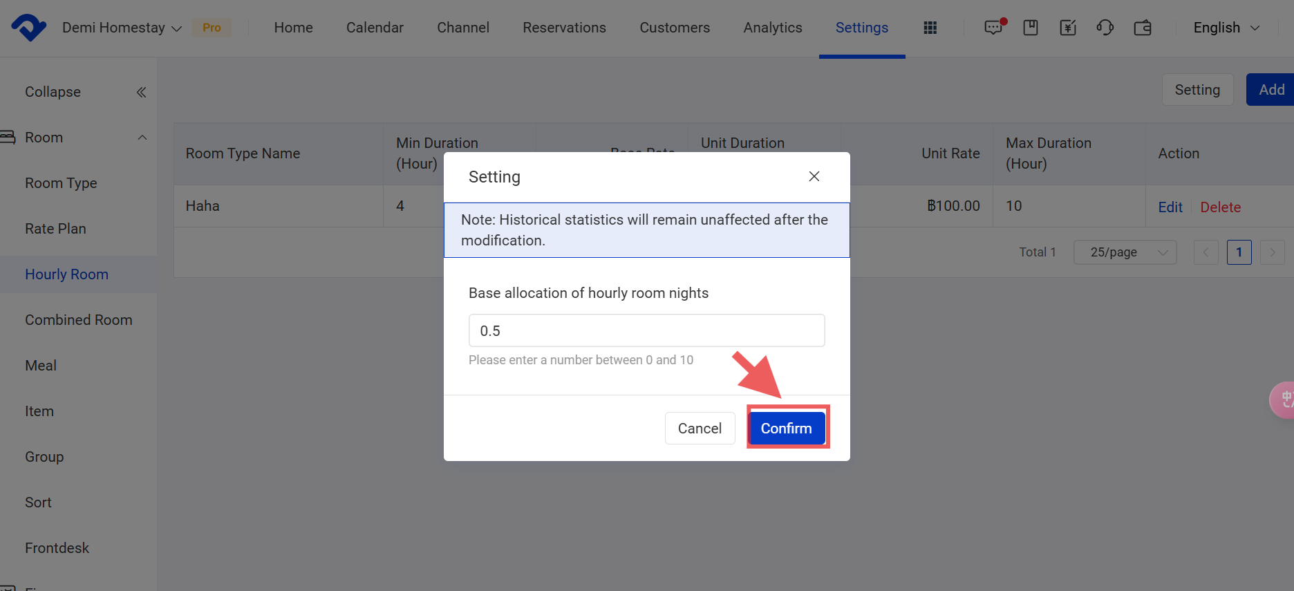Click the customer support headset icon
1294x591 pixels.
pos(1105,28)
